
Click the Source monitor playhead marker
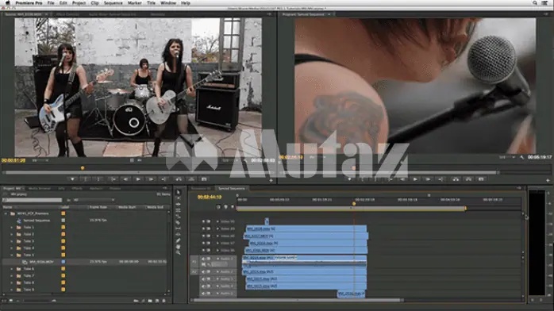click(83, 168)
